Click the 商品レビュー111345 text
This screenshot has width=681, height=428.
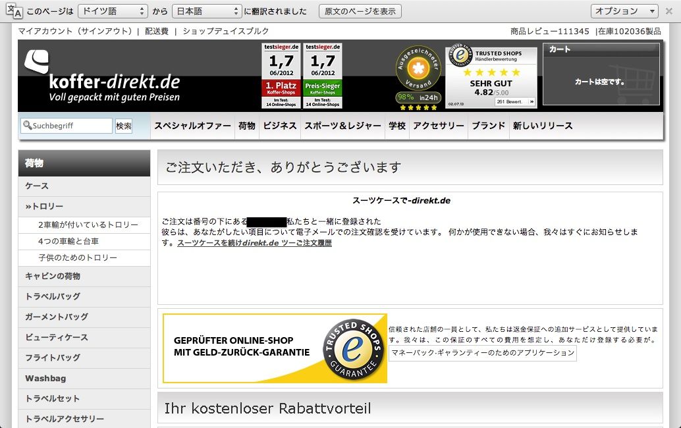click(x=550, y=31)
